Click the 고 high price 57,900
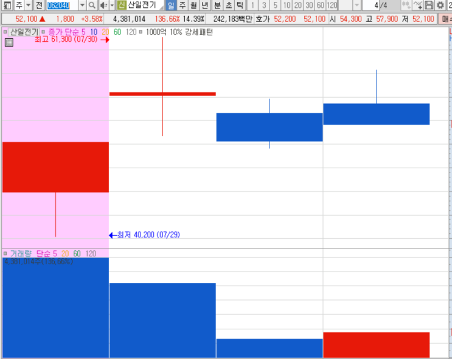The width and height of the screenshot is (452, 359). 387,19
